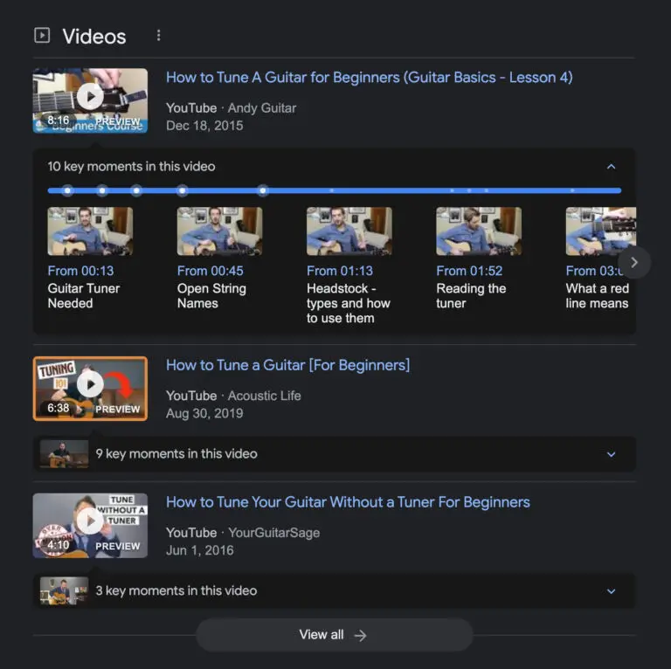The image size is (671, 669).
Task: Click the small thumbnail beside 9 key moments
Action: pos(64,454)
